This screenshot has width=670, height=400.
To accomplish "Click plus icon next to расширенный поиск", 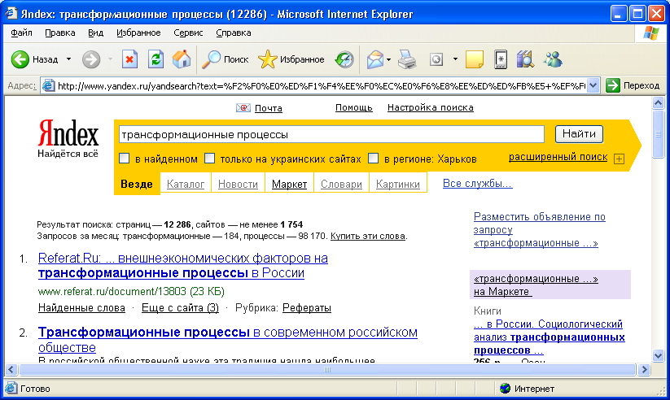I will pos(619,159).
